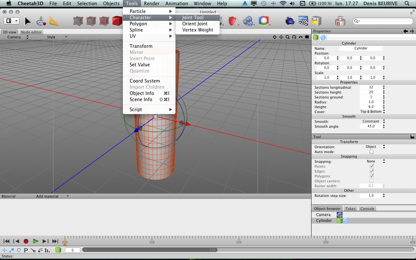Open the Takes tab
The height and width of the screenshot is (260, 416).
(350, 209)
